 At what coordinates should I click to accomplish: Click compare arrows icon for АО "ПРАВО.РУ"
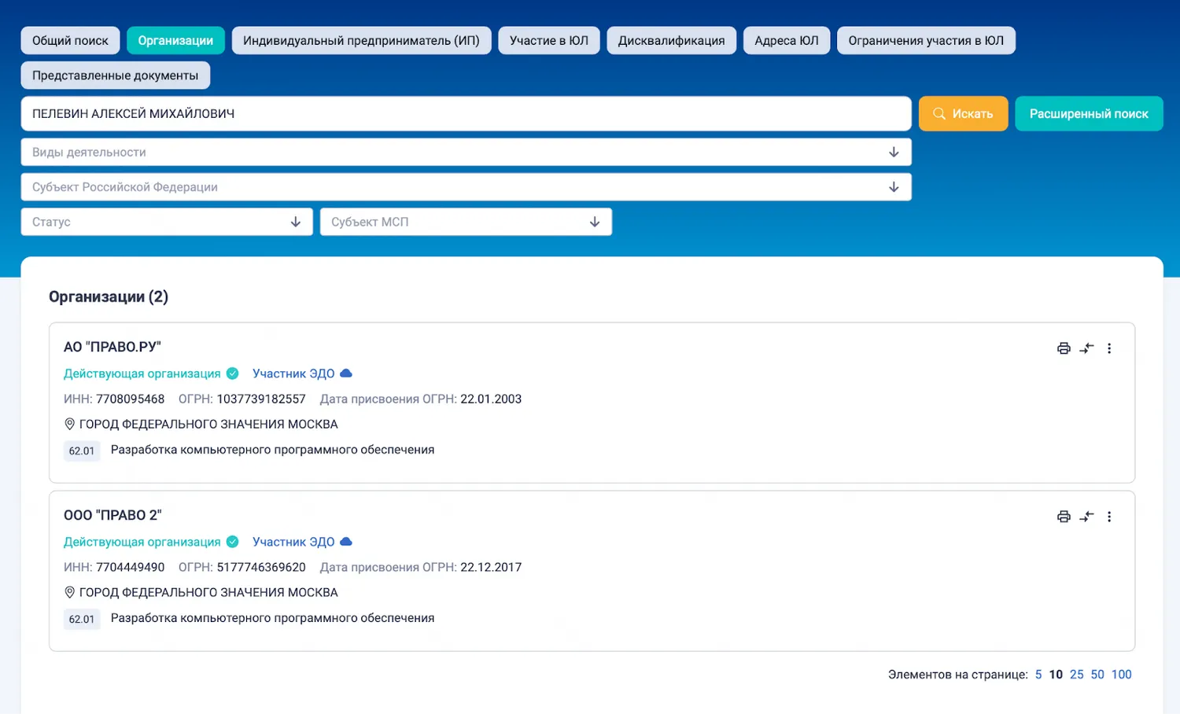(1086, 348)
